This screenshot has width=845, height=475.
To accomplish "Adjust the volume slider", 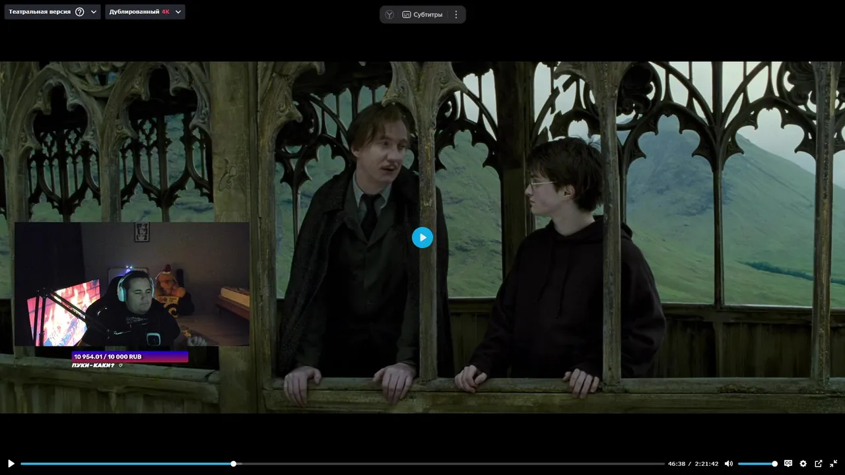I will [x=757, y=464].
